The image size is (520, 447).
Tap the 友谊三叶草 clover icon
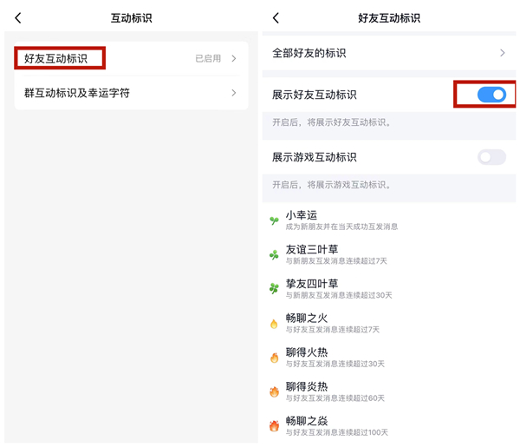coord(275,255)
